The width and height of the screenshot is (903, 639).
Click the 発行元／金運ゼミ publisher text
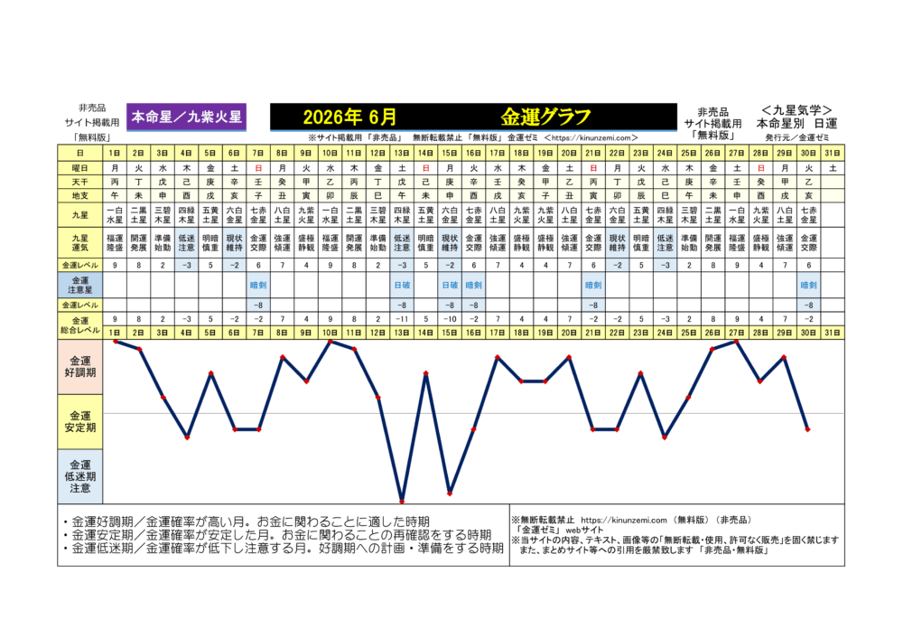(x=796, y=137)
